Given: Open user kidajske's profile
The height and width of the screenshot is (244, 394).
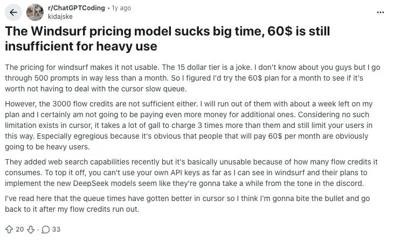Looking at the screenshot, I should [60, 16].
